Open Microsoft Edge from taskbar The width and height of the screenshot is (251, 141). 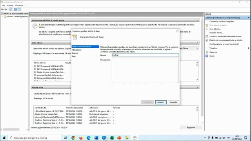coord(89,137)
